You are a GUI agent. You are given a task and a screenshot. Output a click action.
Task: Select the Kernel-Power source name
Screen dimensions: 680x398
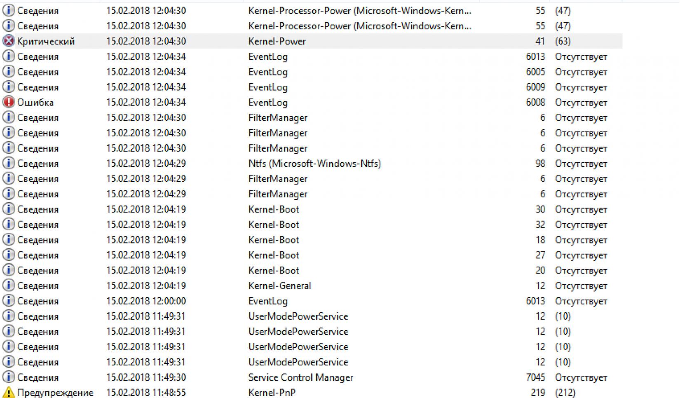277,41
